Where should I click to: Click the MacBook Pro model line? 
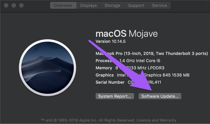tap(152, 54)
